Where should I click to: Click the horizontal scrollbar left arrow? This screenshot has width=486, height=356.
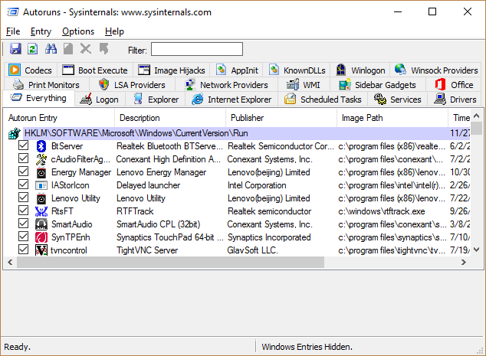tap(10, 262)
